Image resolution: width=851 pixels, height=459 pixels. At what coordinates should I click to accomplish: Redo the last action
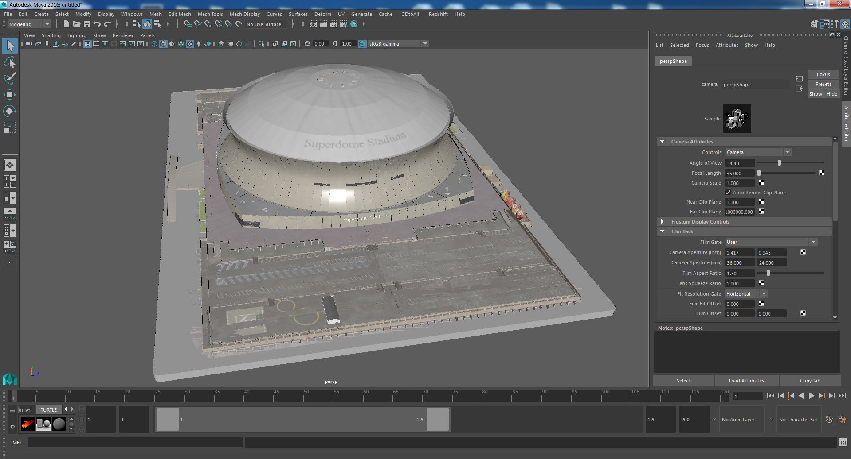pyautogui.click(x=107, y=24)
